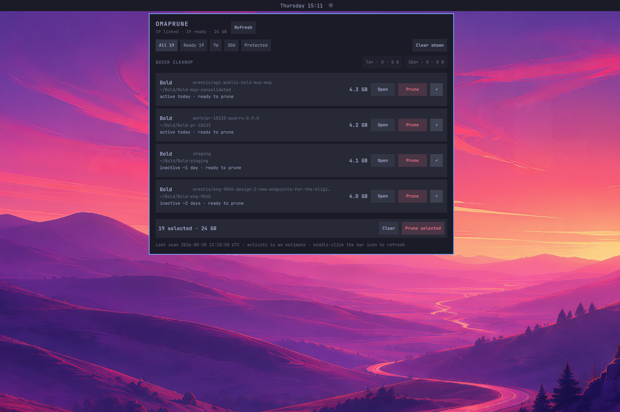620x412 pixels.
Task: Switch to the Ready 19 filter
Action: (x=194, y=45)
